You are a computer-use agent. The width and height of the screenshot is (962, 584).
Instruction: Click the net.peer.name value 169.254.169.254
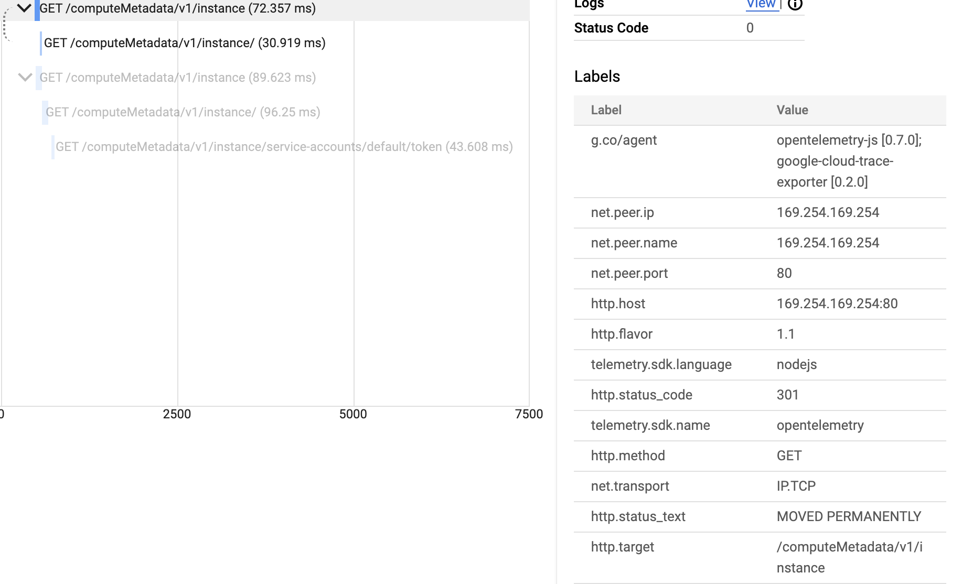[x=828, y=243]
